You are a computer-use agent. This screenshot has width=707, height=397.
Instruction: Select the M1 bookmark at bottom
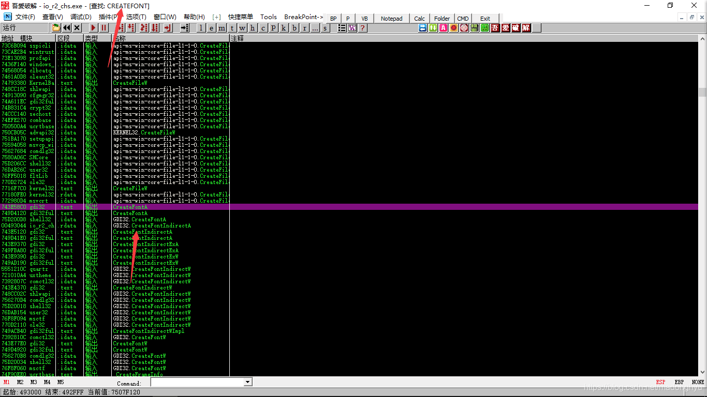(x=7, y=383)
